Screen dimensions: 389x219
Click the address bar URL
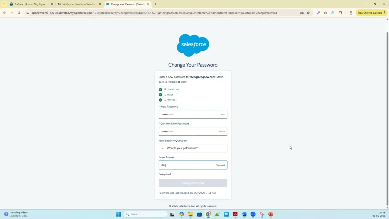[x=154, y=13]
